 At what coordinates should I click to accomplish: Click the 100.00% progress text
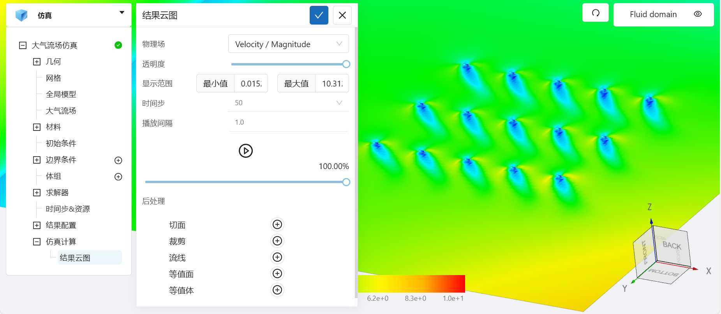pyautogui.click(x=334, y=166)
